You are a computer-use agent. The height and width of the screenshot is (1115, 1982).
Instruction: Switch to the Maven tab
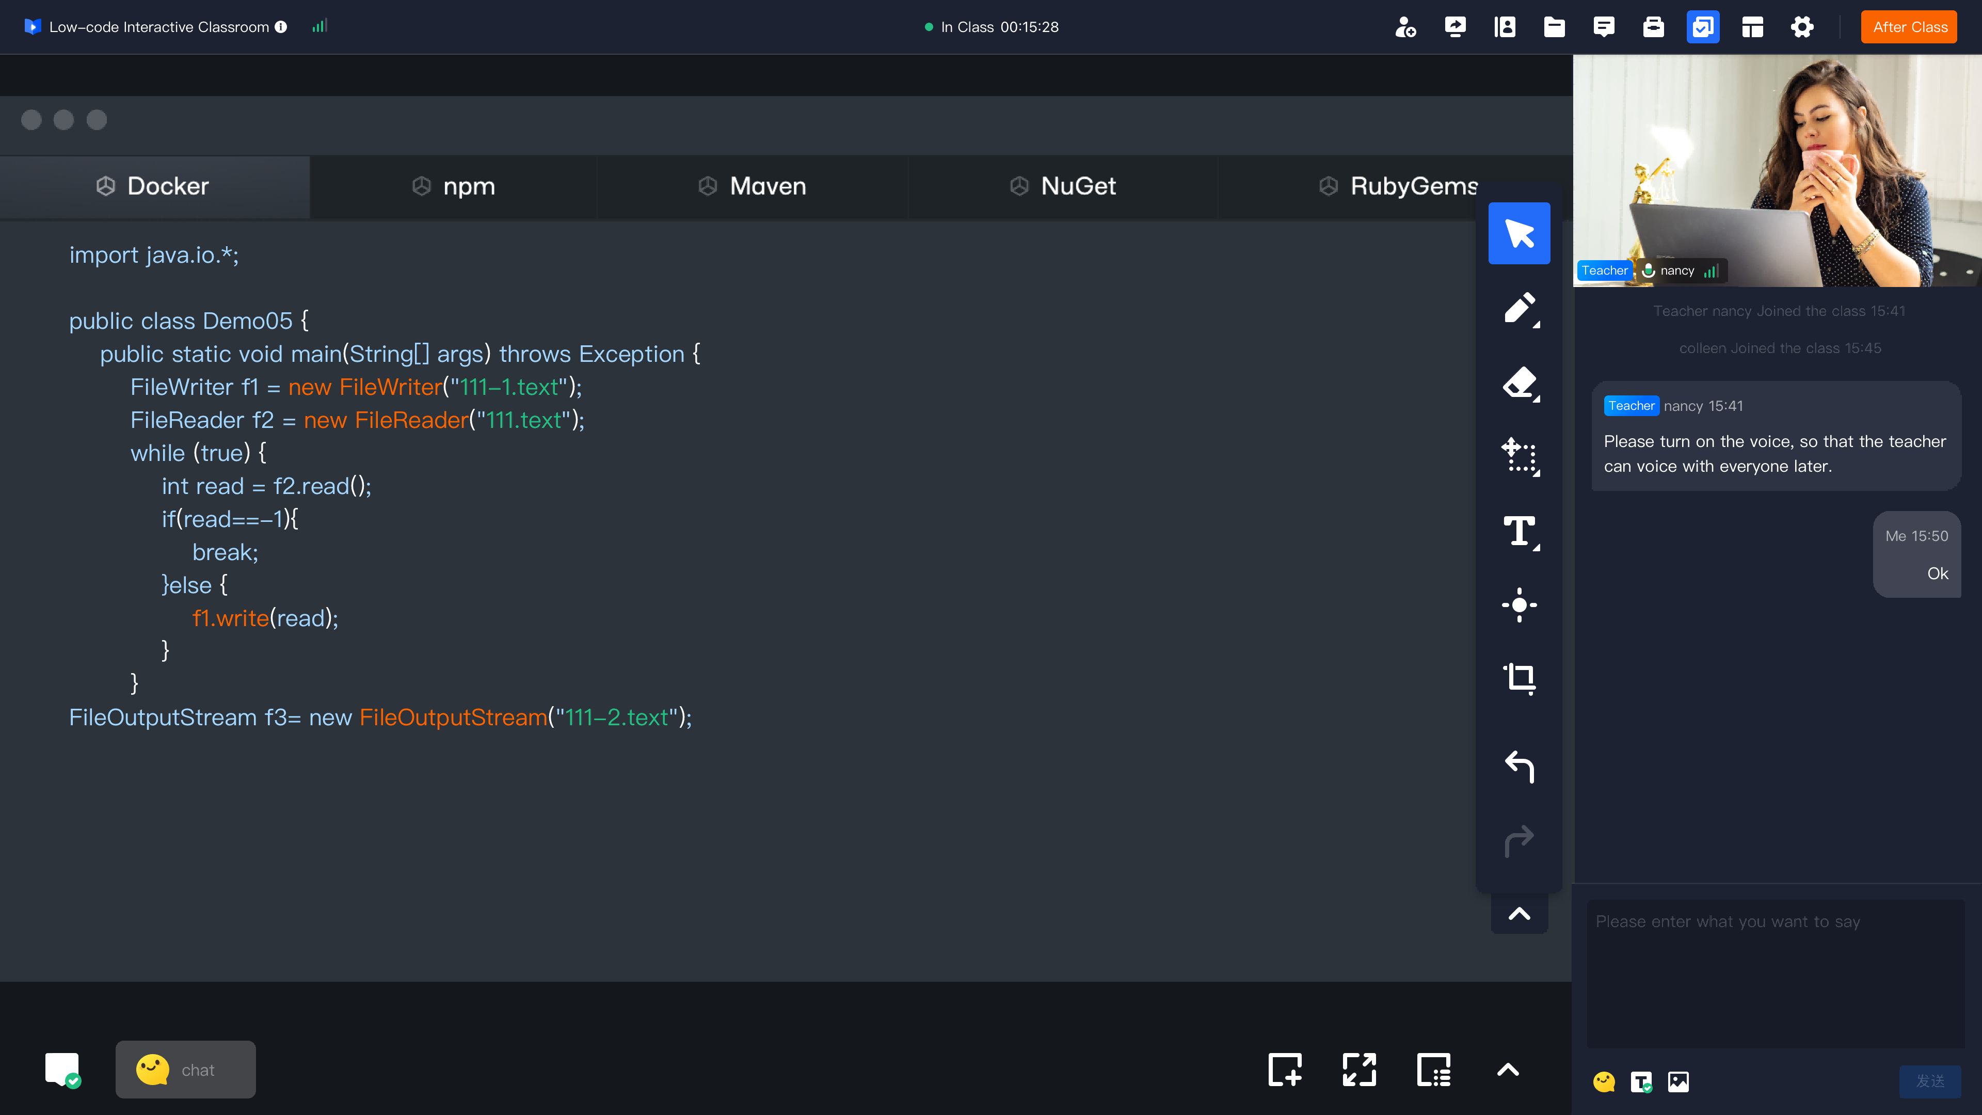753,186
